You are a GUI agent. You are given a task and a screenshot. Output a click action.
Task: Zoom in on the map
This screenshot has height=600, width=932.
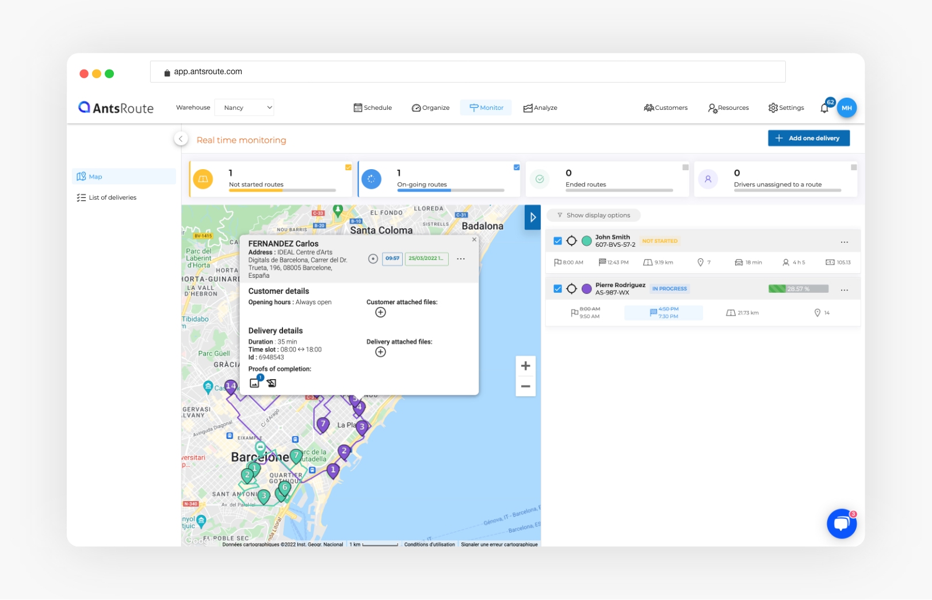(525, 366)
